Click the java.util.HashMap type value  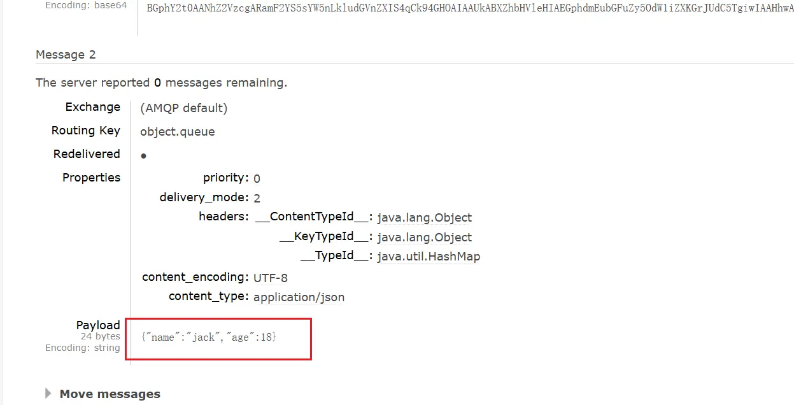pyautogui.click(x=429, y=257)
